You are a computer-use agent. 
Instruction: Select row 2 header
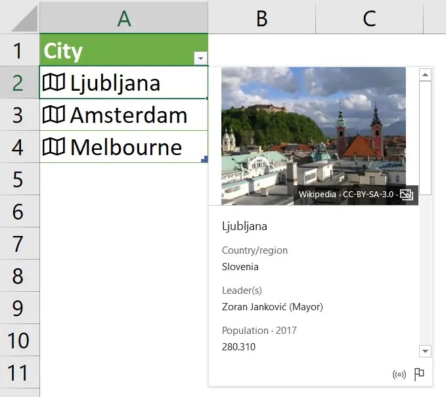tap(19, 83)
